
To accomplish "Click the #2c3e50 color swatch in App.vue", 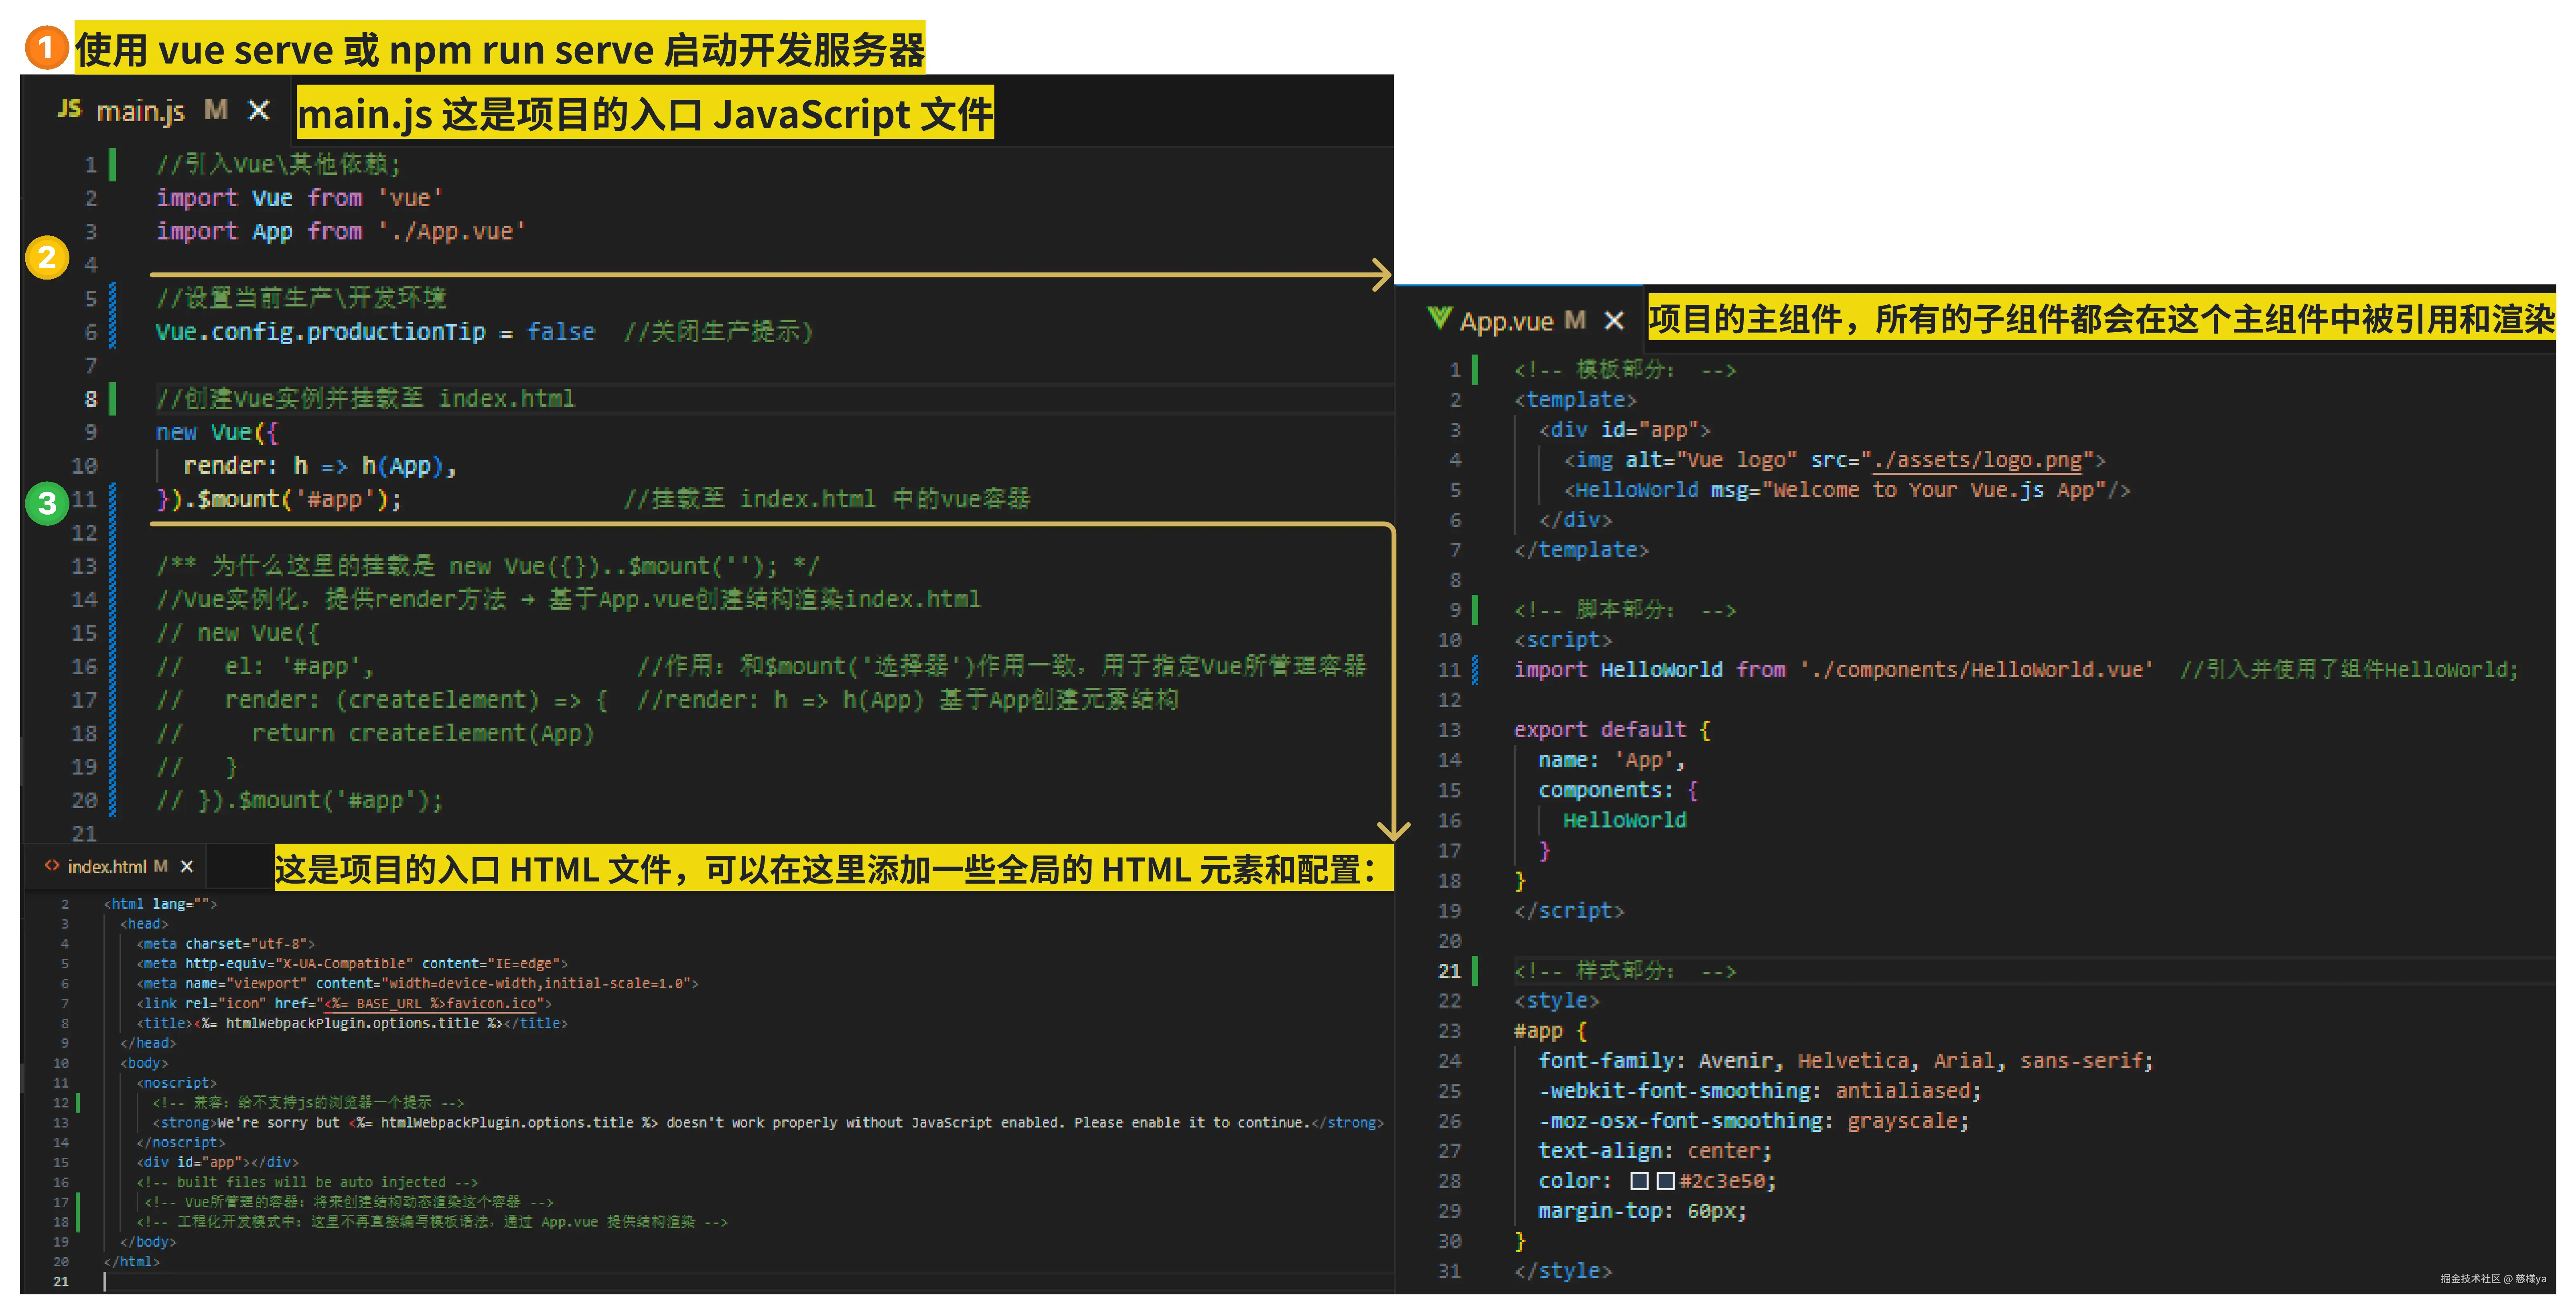I will (1665, 1181).
